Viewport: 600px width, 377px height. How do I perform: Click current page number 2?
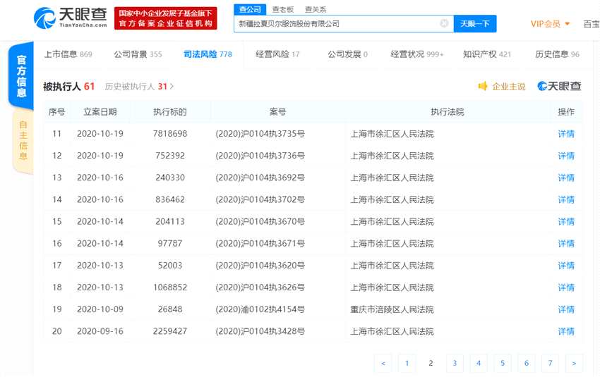(x=431, y=363)
